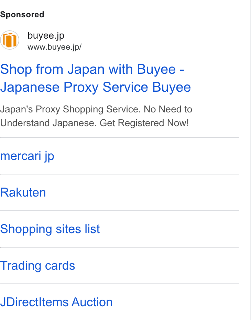
Task: Select the Trading cards sitelink
Action: pos(38,266)
